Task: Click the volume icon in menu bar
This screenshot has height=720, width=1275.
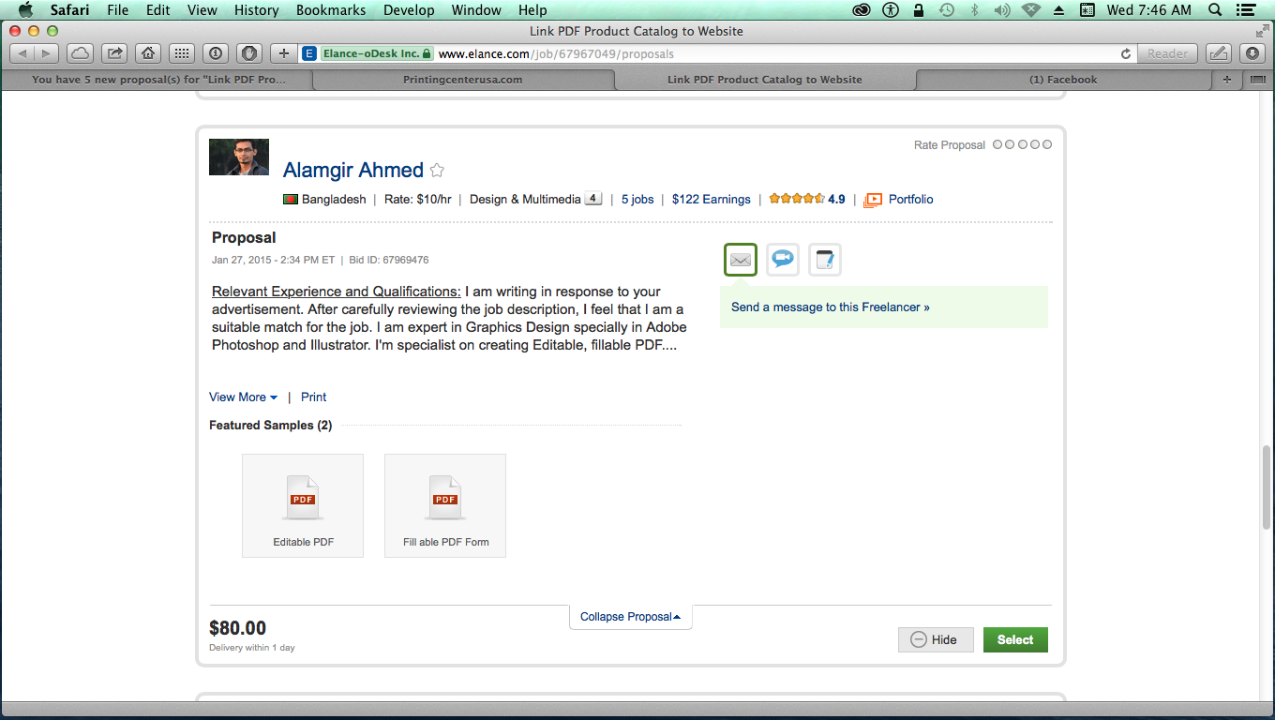Action: click(x=1002, y=10)
